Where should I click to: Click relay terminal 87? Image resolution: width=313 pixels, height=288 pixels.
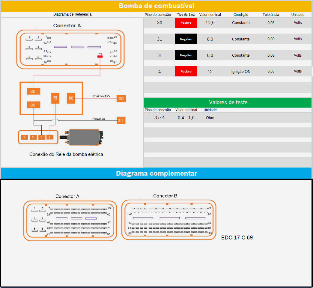tap(55, 98)
